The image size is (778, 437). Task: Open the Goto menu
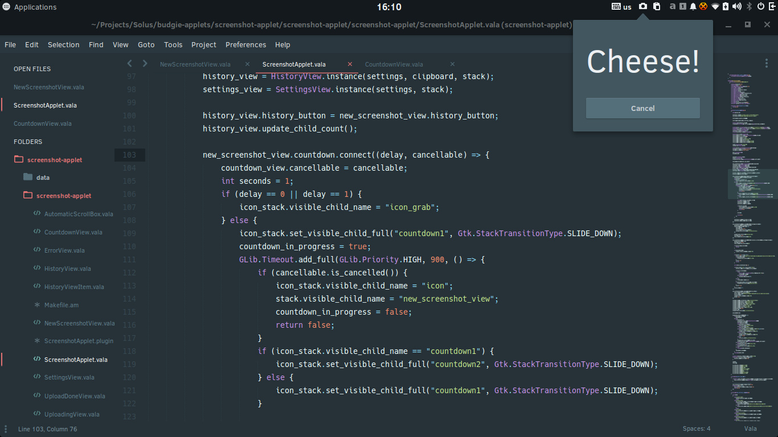[x=146, y=44]
